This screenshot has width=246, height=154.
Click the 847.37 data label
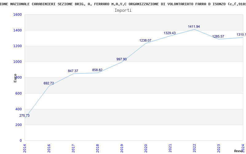(x=73, y=71)
